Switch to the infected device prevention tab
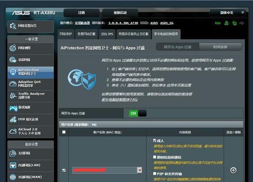Image resolution: width=253 pixels, height=182 pixels. click(x=134, y=34)
